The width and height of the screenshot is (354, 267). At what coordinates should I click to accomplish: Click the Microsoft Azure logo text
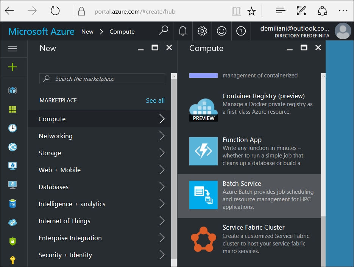[41, 31]
